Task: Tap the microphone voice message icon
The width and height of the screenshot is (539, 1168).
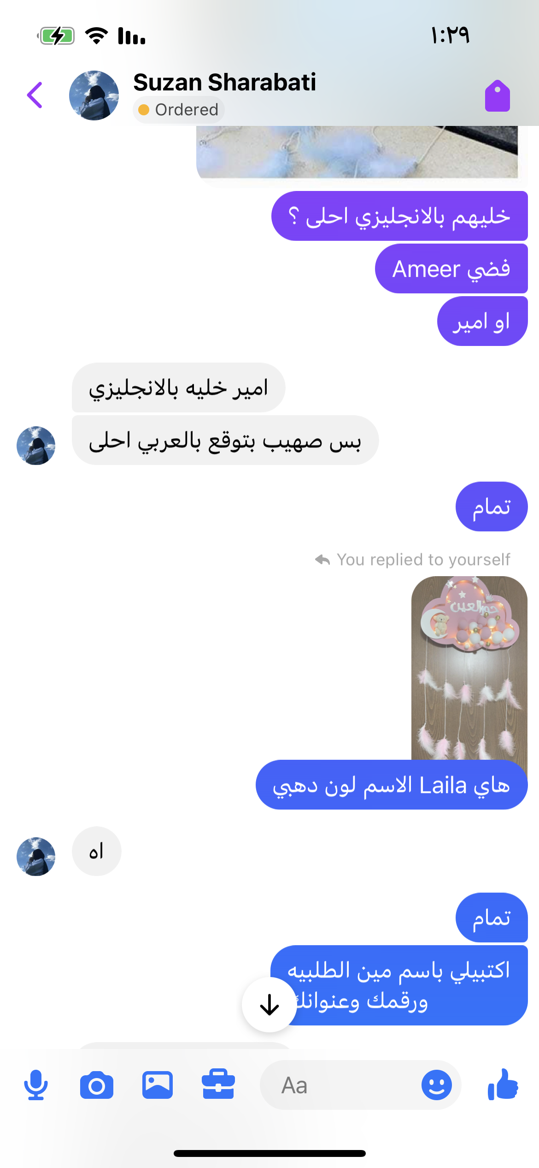Action: point(36,1085)
